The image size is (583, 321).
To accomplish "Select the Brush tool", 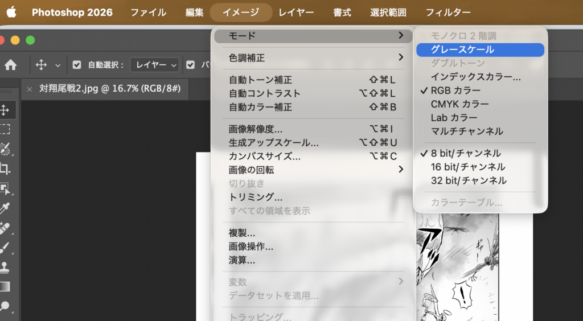I will pos(5,248).
